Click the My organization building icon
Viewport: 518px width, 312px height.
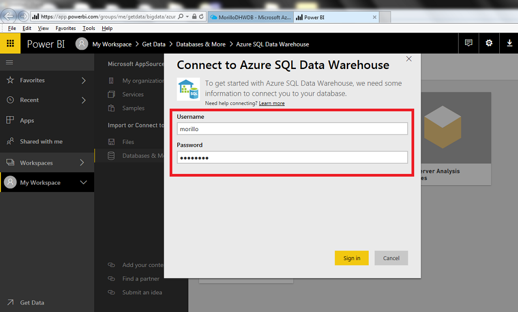111,81
